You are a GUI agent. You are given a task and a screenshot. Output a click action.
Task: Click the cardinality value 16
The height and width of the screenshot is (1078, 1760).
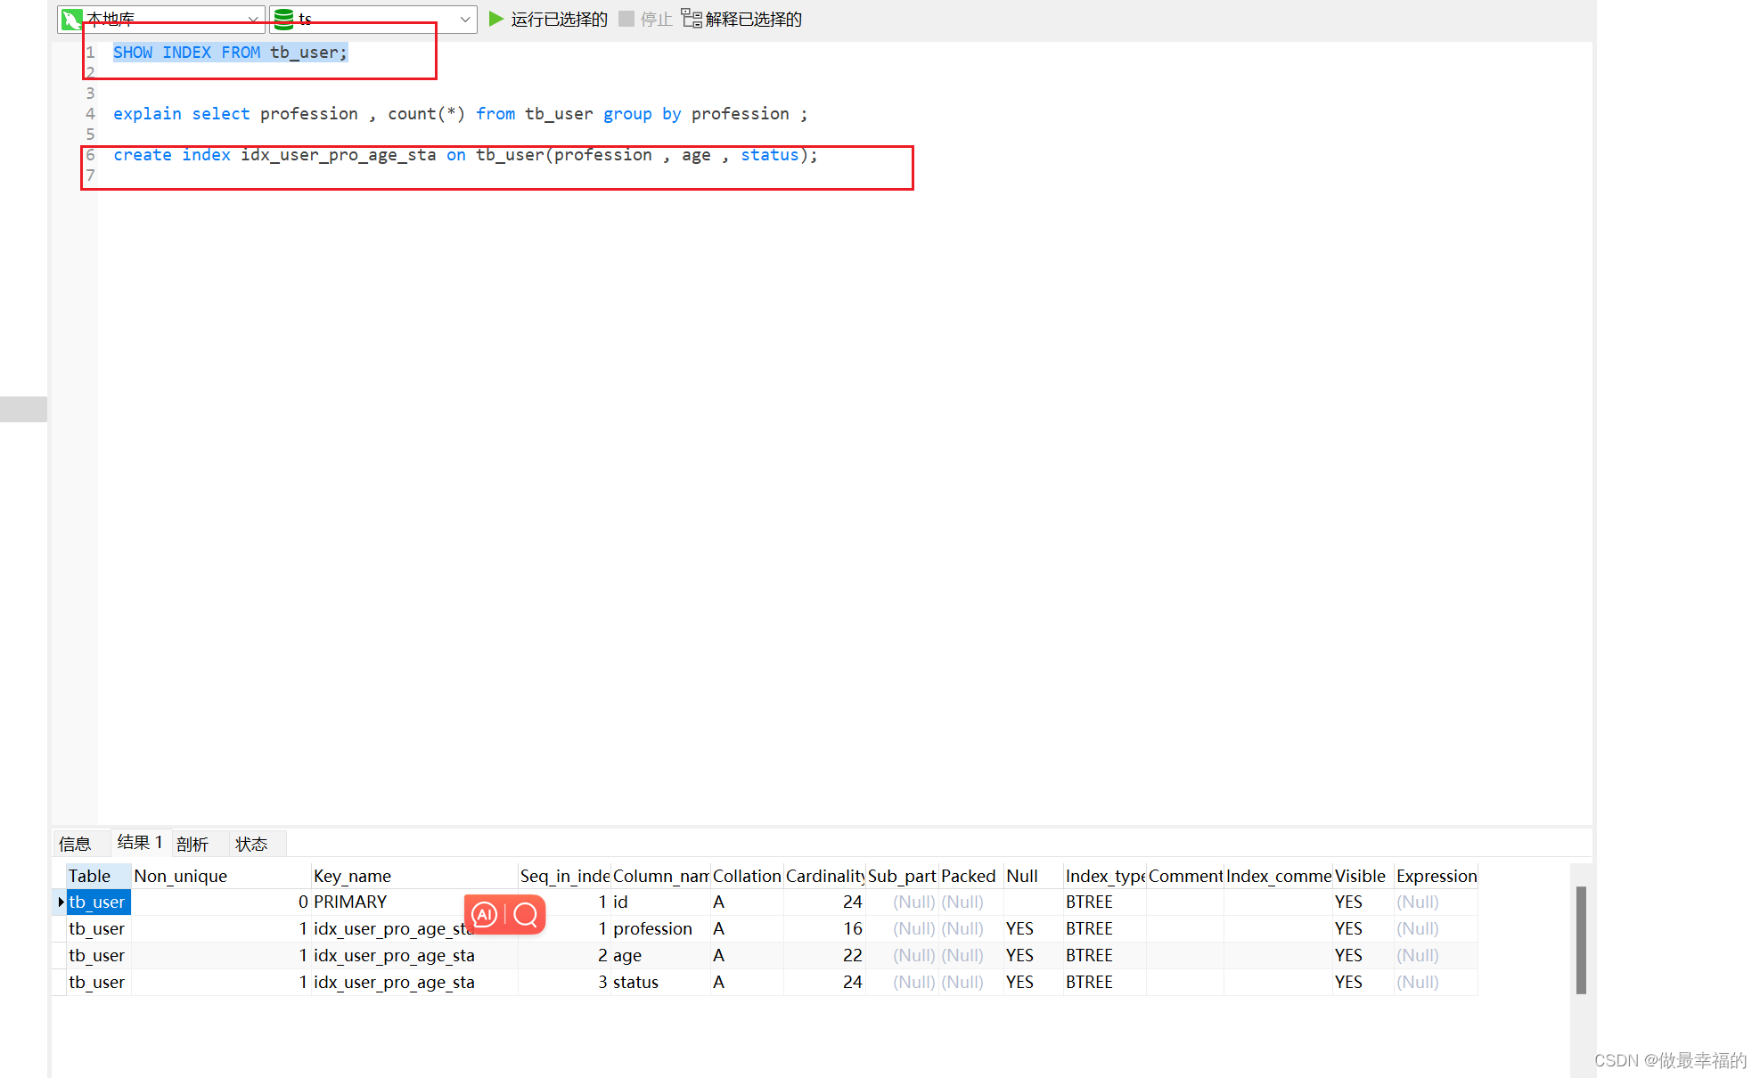(824, 928)
